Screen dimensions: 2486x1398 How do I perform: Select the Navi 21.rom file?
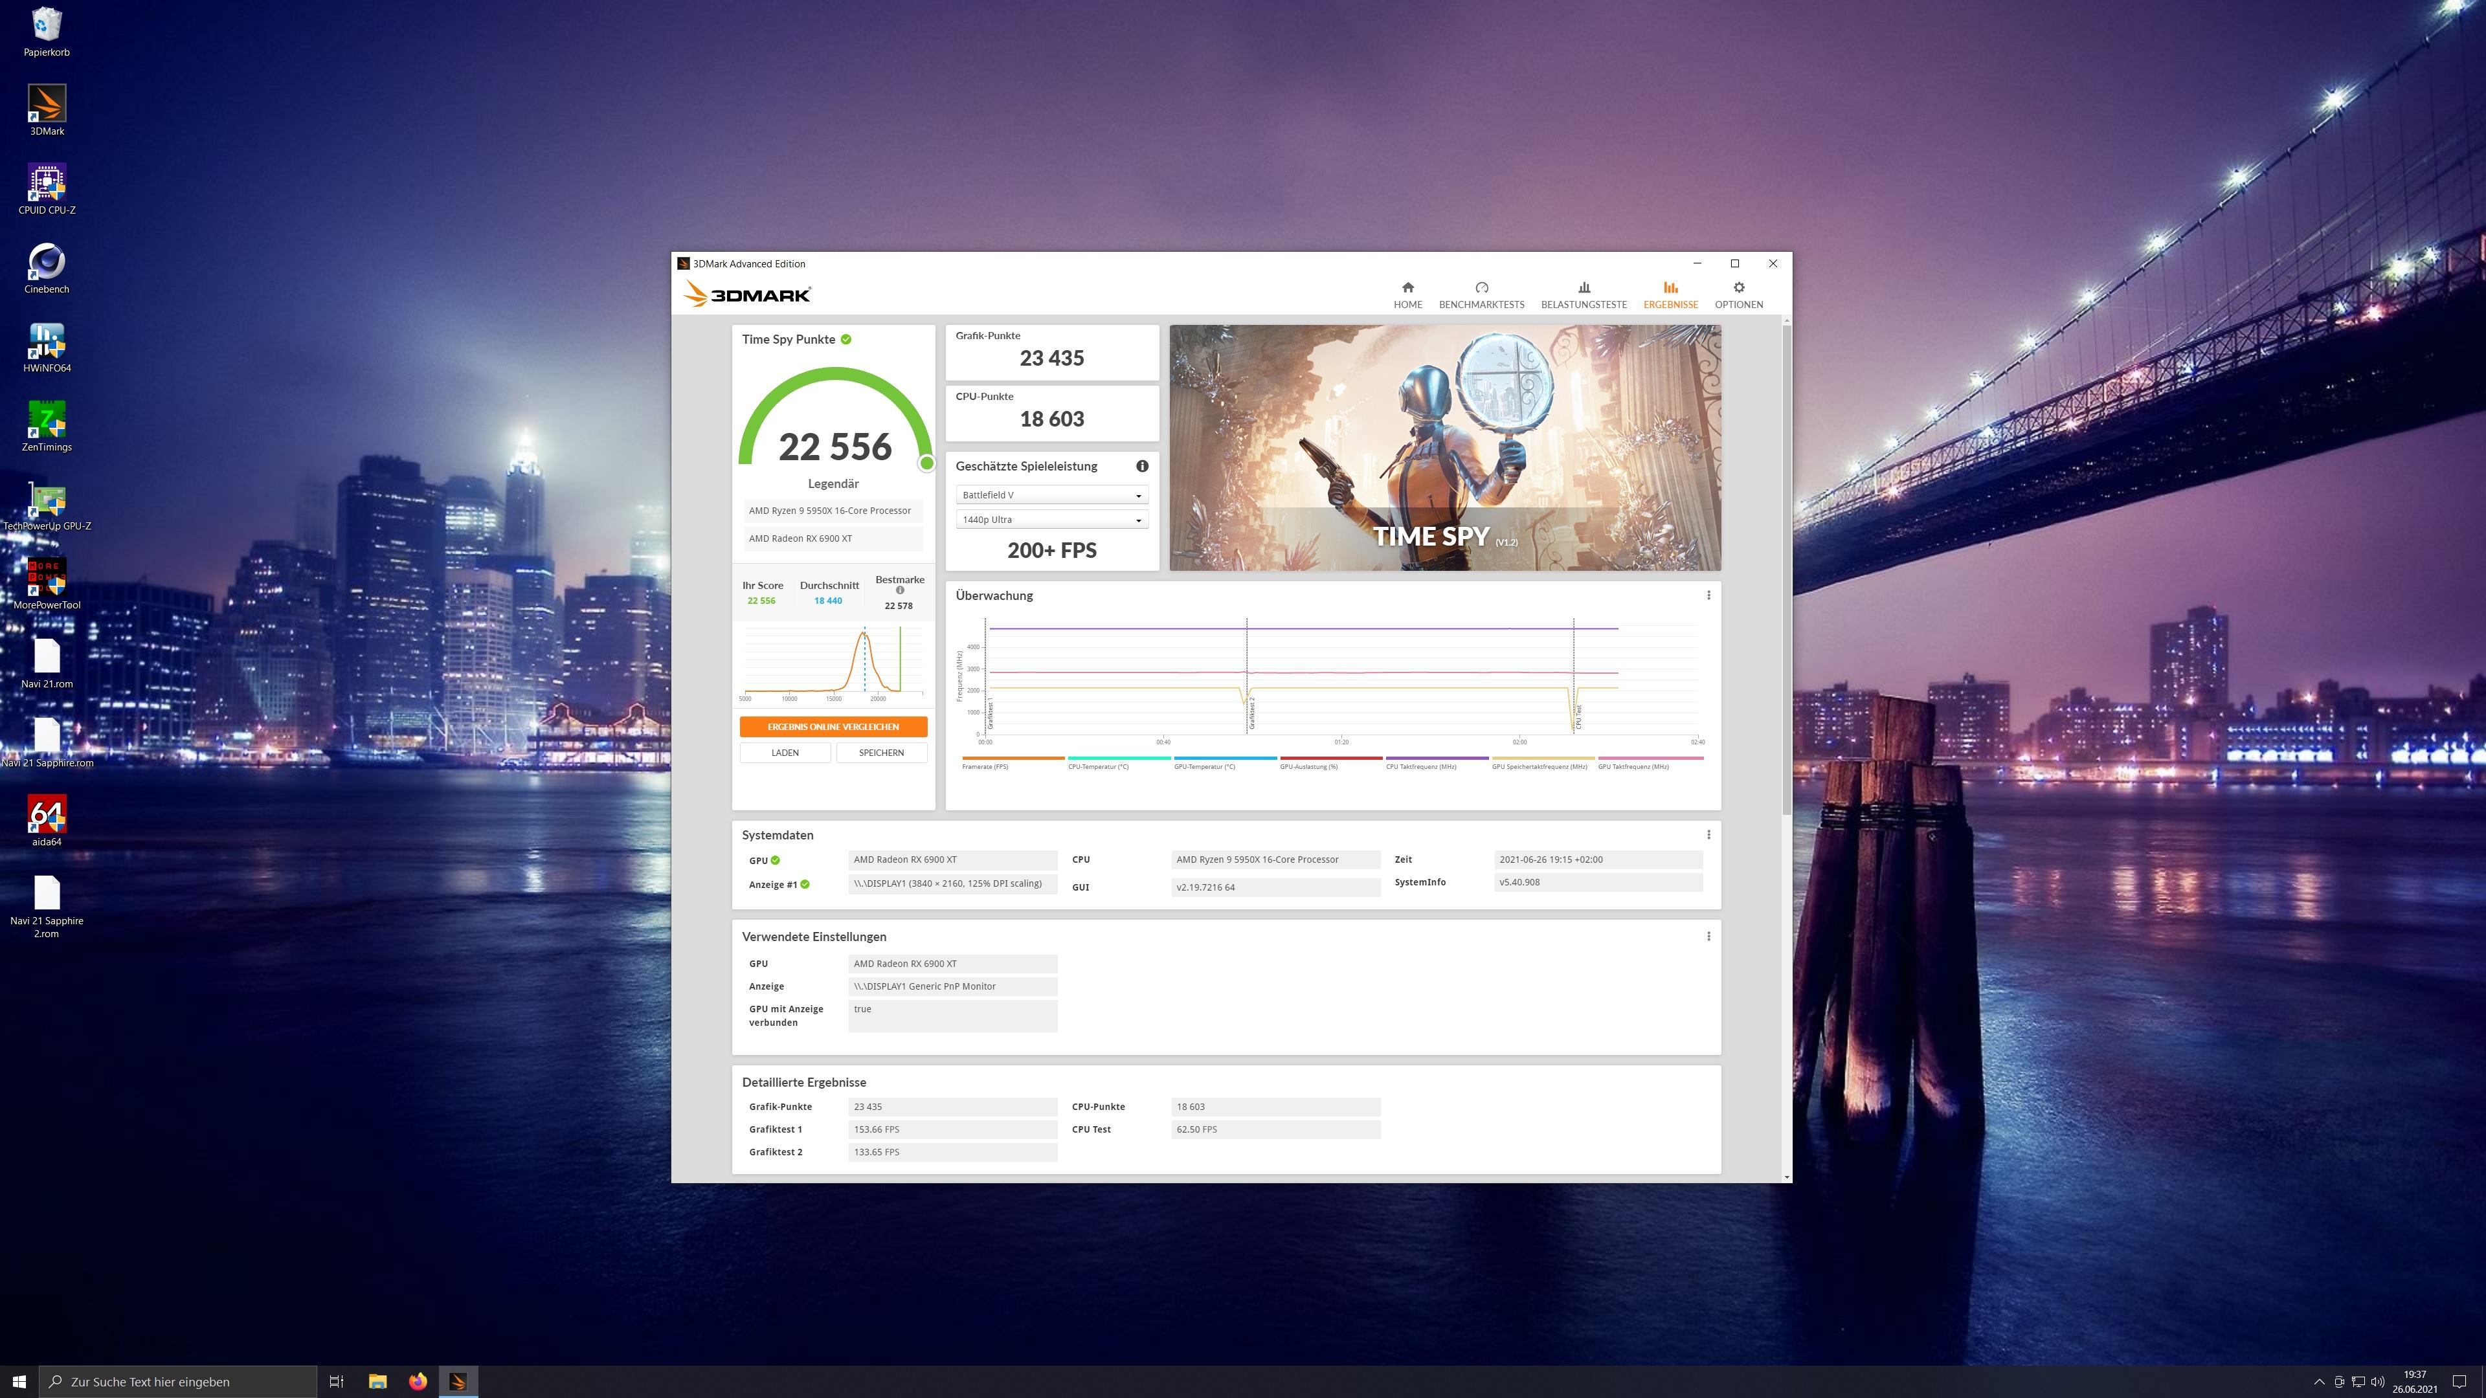[47, 665]
